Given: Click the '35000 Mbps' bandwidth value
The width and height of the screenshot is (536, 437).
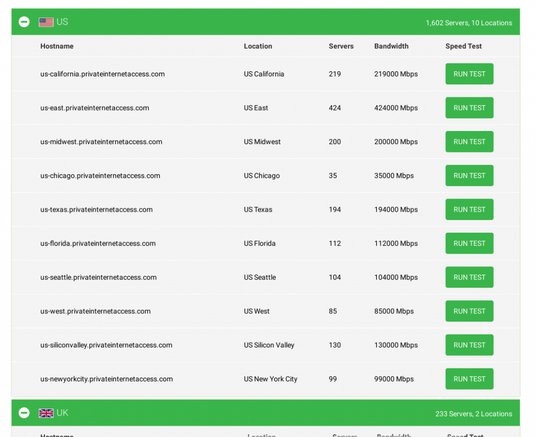Looking at the screenshot, I should click(x=394, y=176).
